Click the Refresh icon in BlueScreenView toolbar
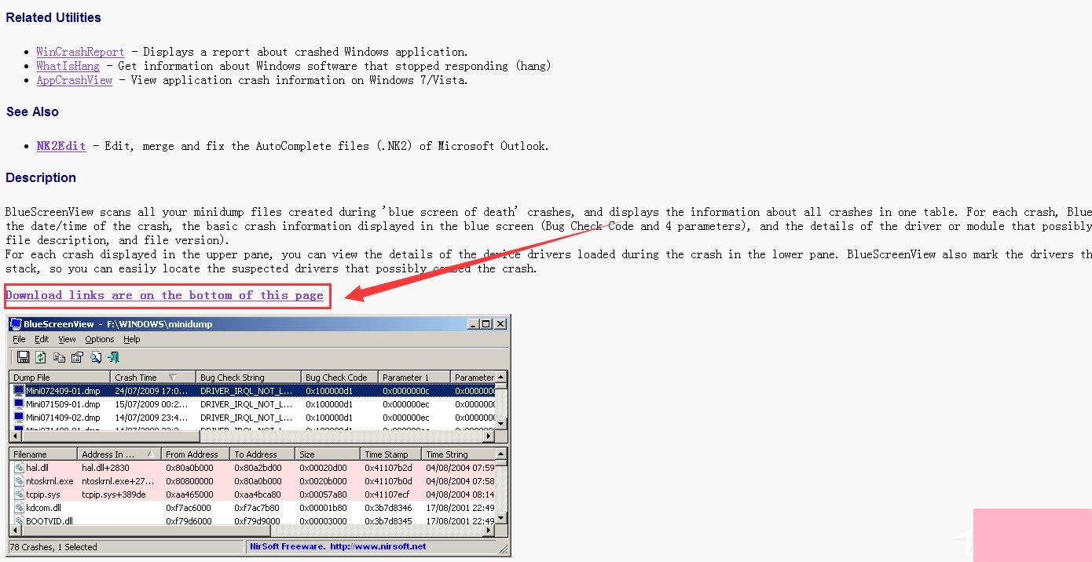Image resolution: width=1092 pixels, height=562 pixels. [41, 357]
